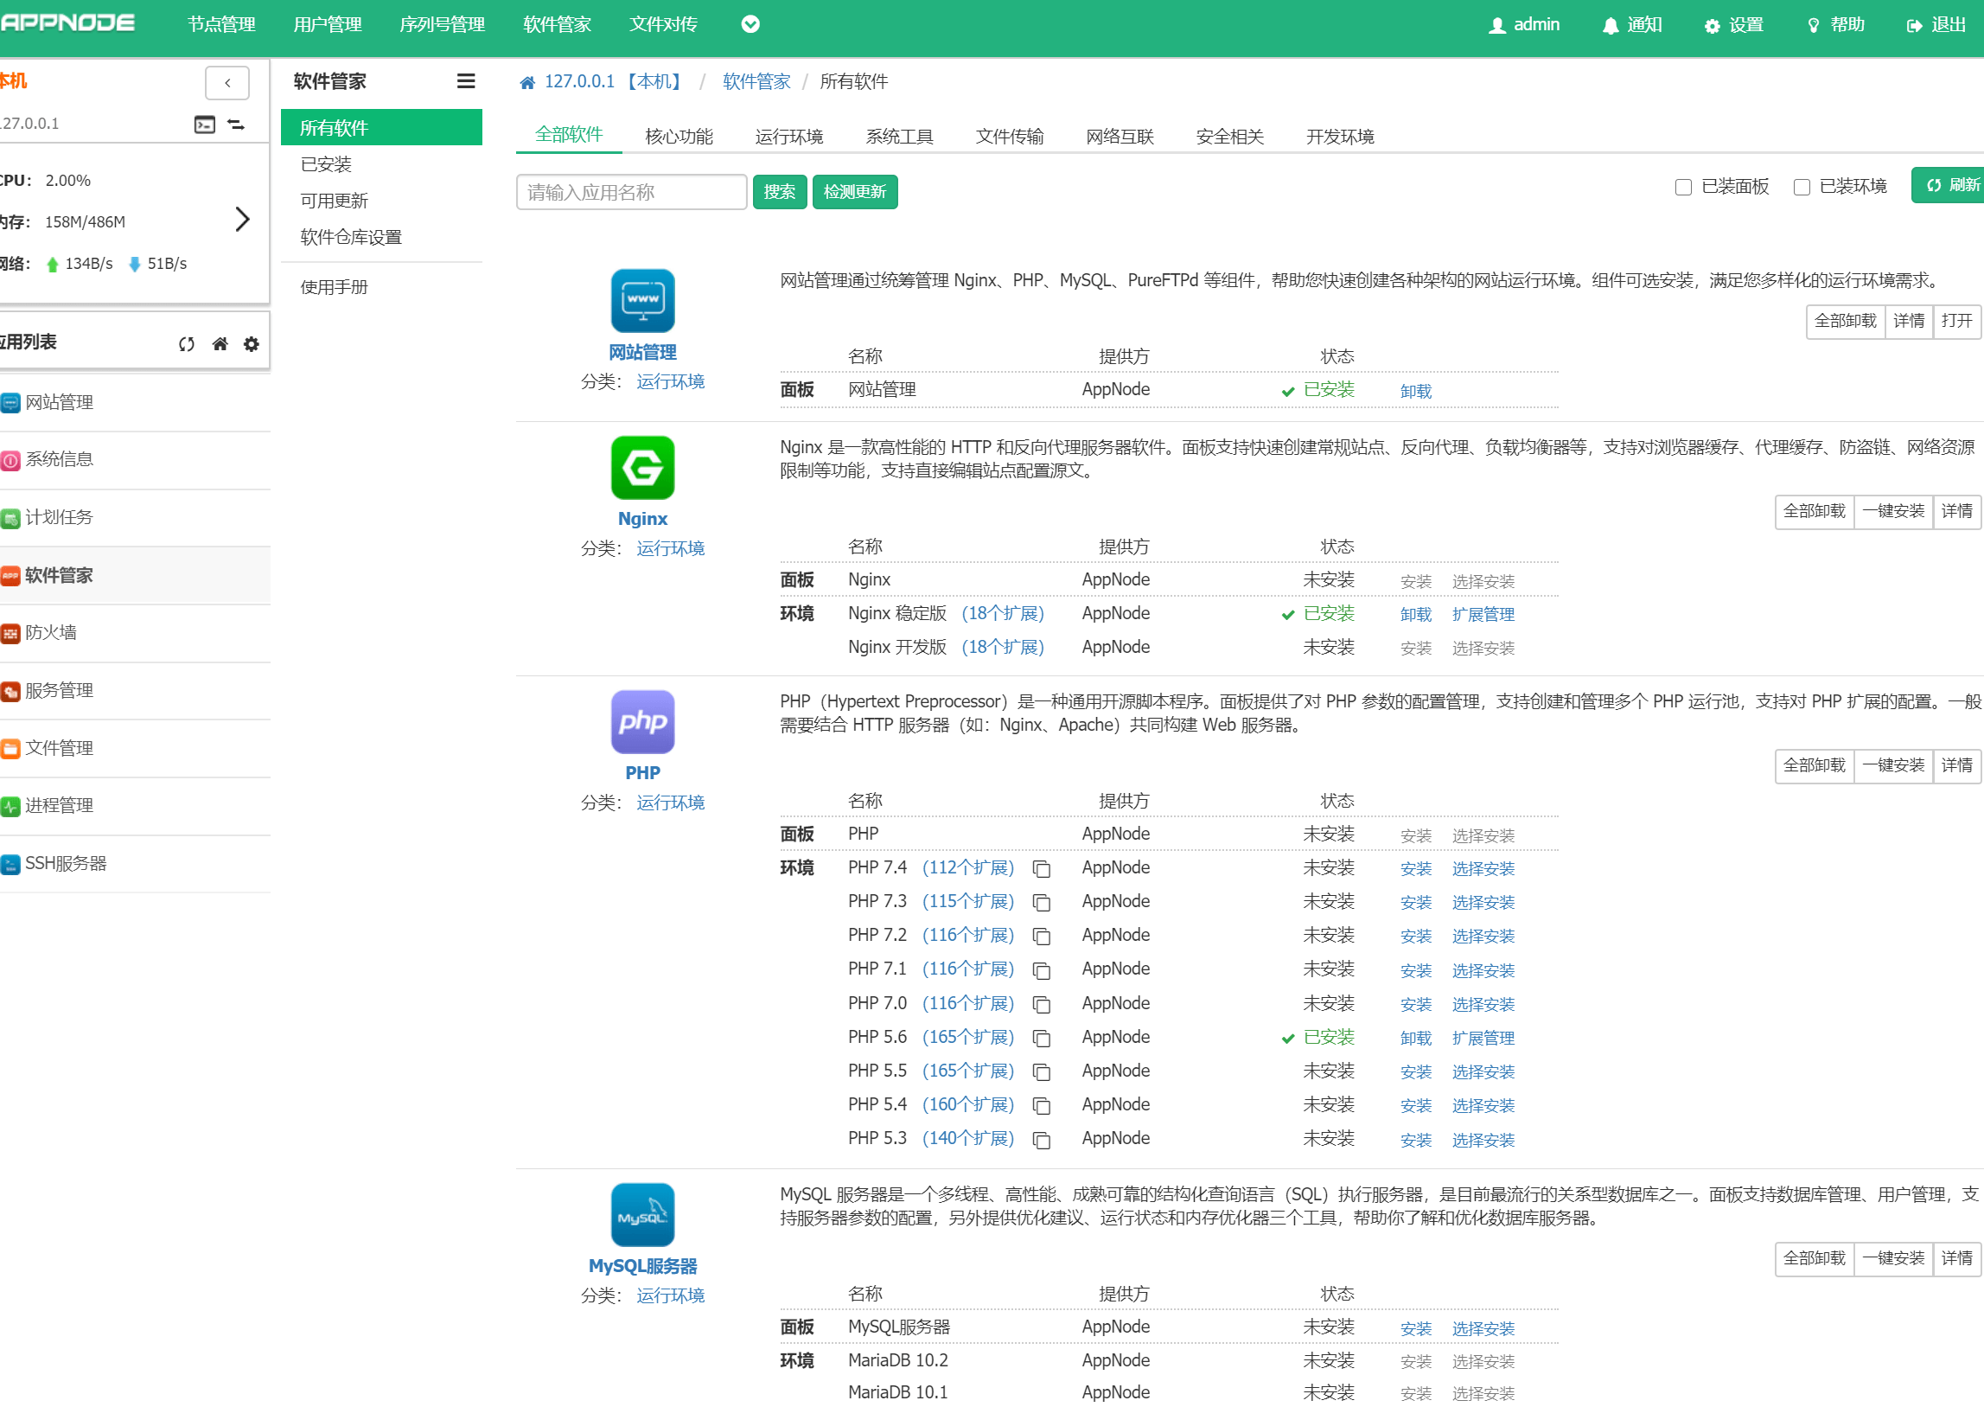Click 打开 for website management
Image resolution: width=1984 pixels, height=1407 pixels.
point(1956,322)
